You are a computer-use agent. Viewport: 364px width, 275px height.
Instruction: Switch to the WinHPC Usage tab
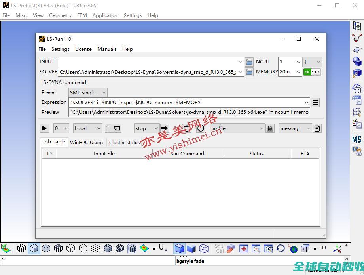click(87, 142)
